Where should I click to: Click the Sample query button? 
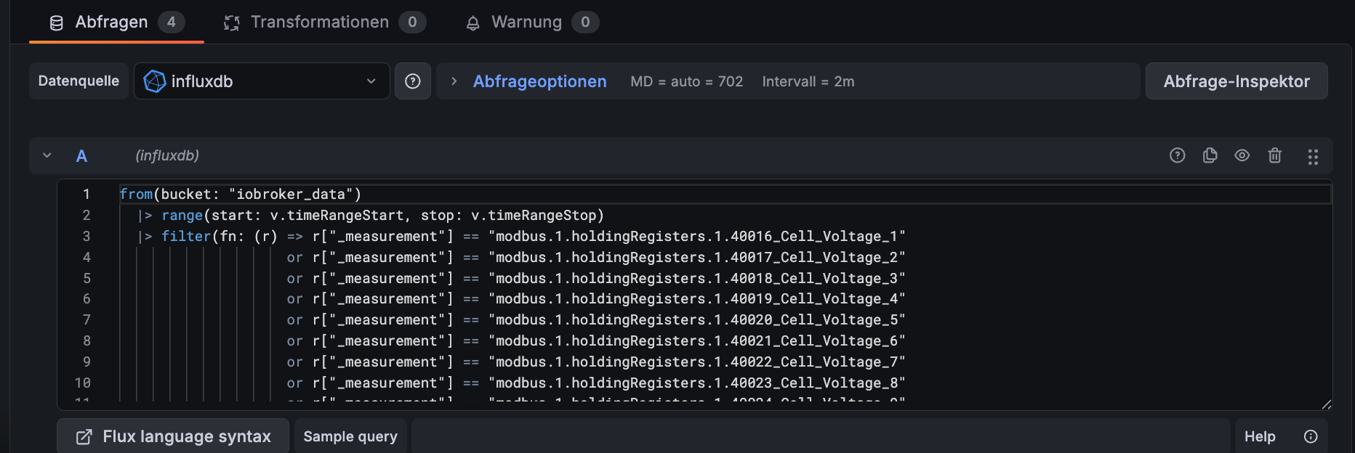[350, 436]
